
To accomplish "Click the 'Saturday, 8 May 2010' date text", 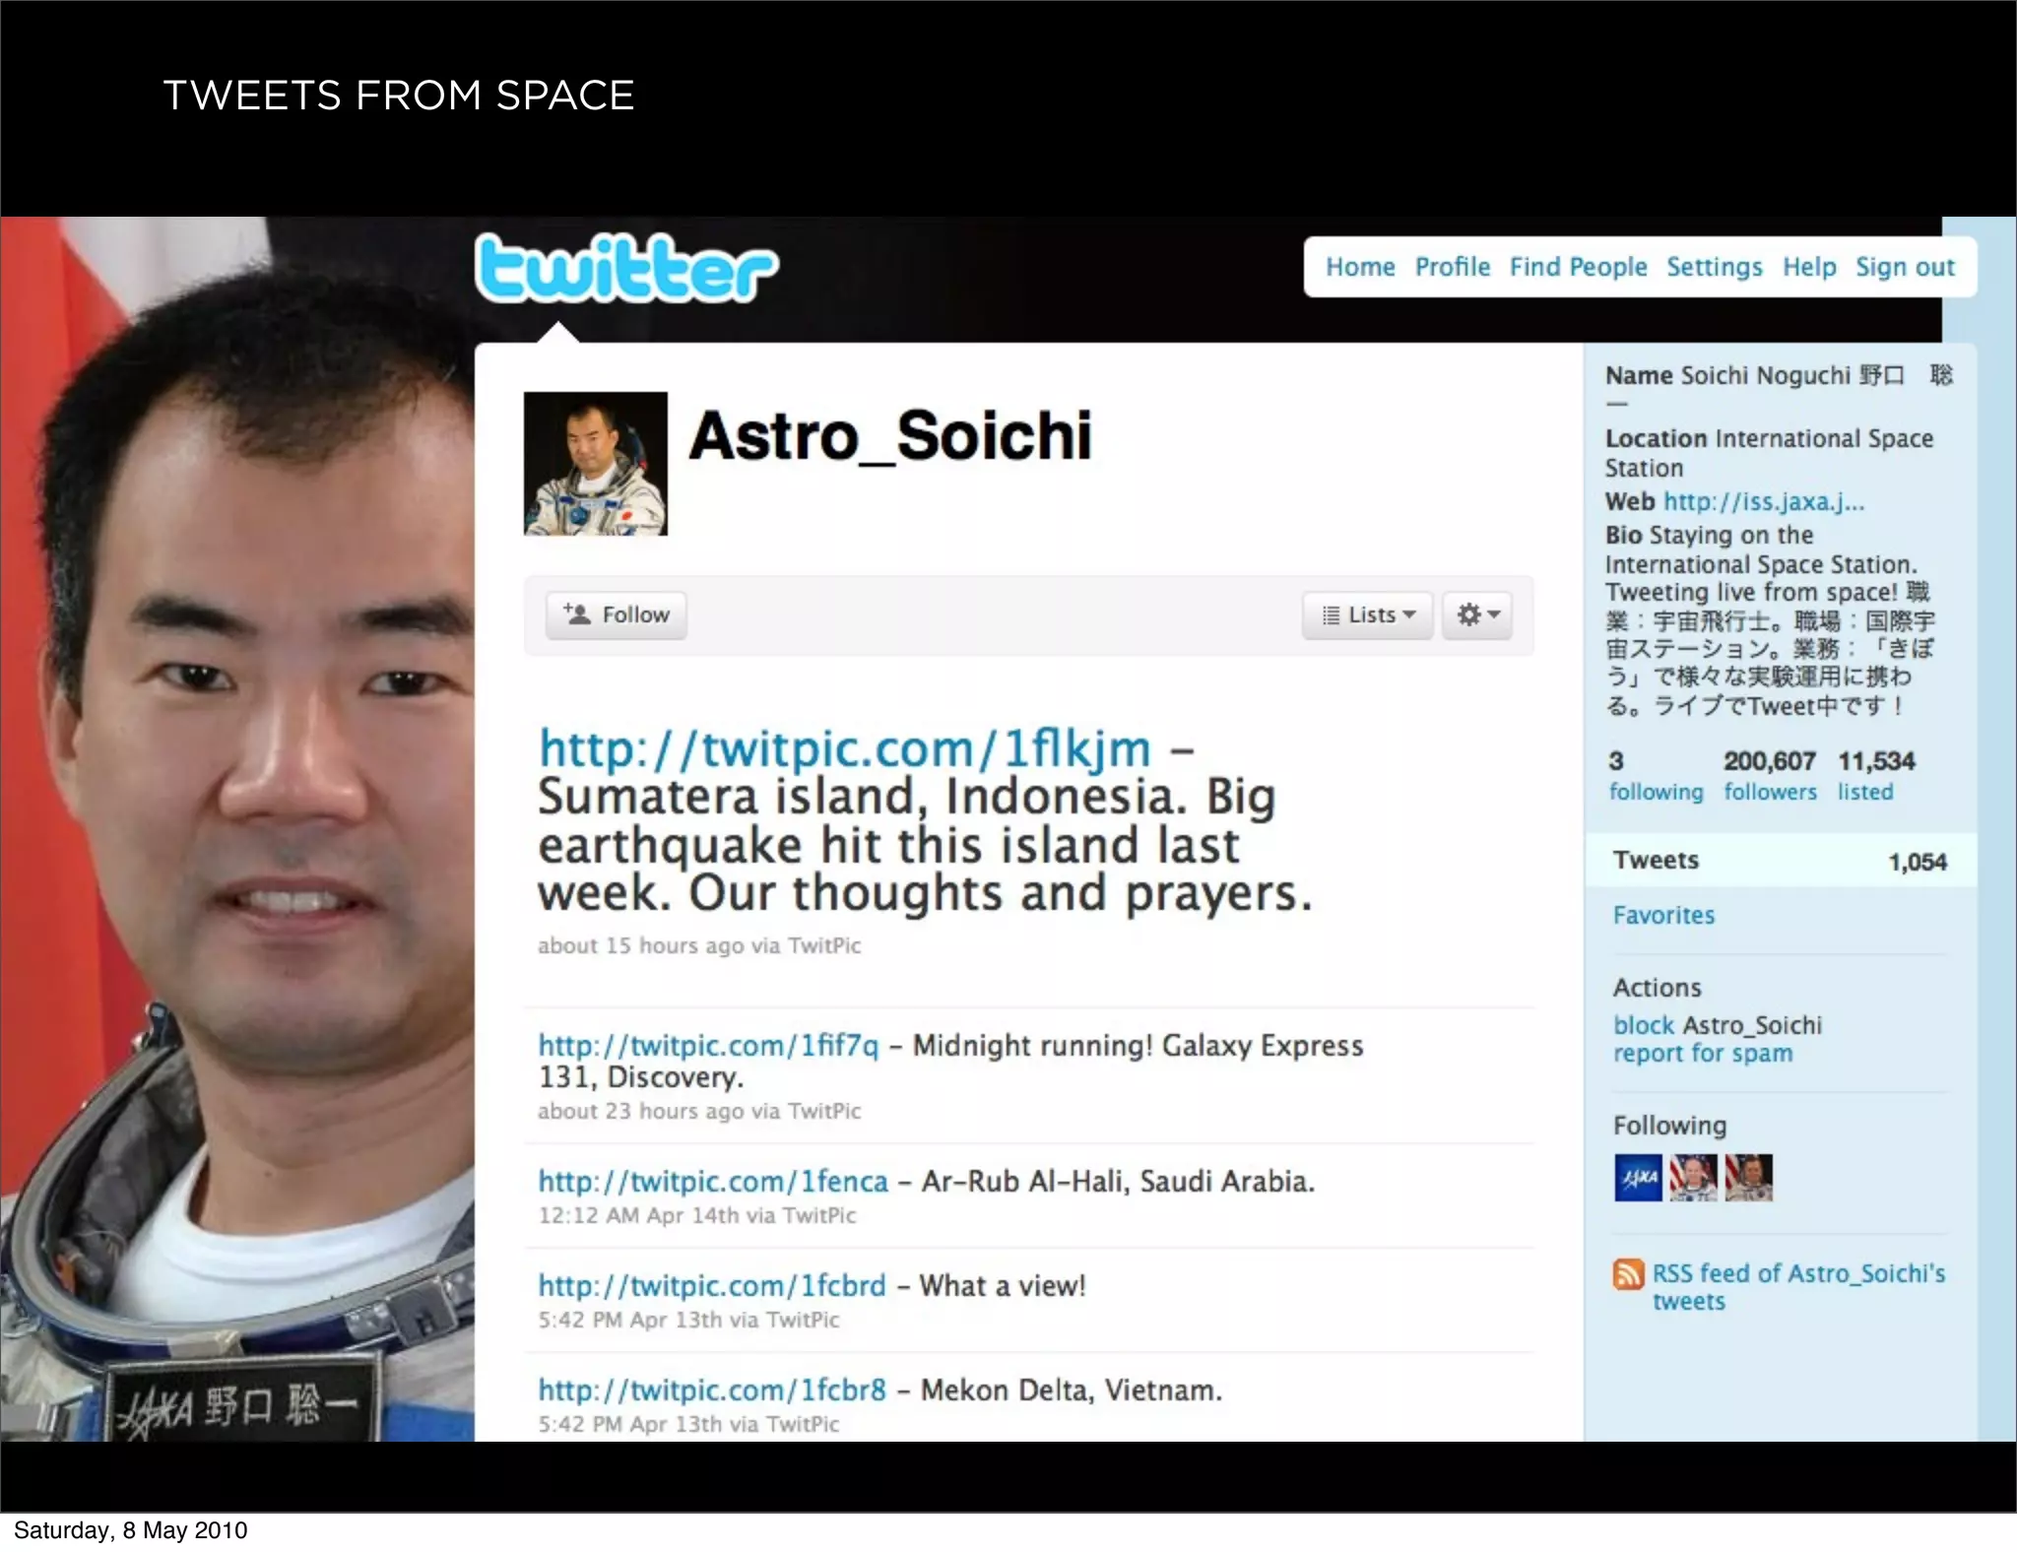I will click(x=130, y=1529).
